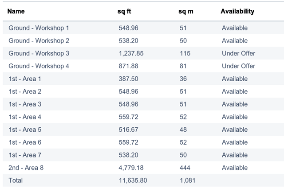
Task: Open the Ground - Workshop 4 entry
Action: 39,66
